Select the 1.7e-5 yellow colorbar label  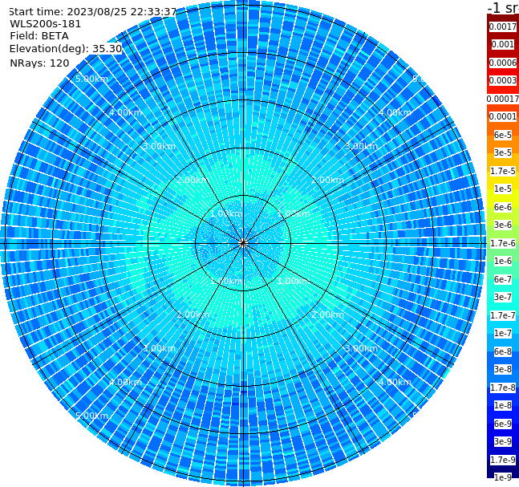503,171
